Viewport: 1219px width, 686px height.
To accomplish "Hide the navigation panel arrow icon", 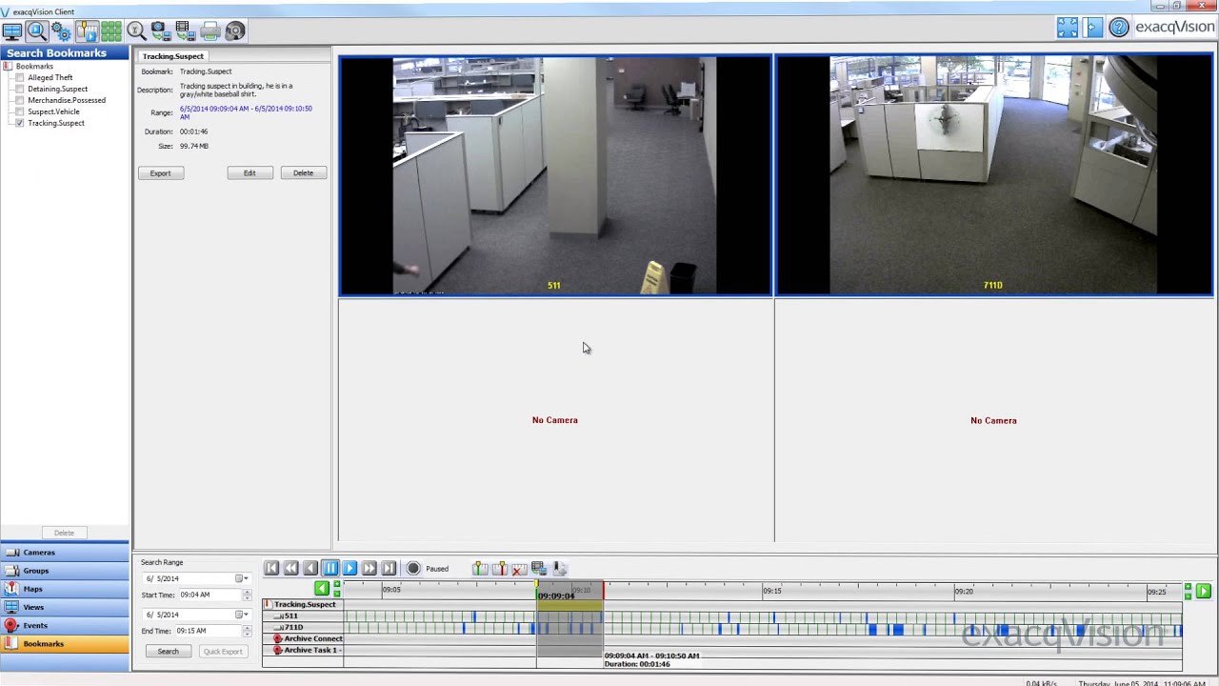I will coord(1093,28).
